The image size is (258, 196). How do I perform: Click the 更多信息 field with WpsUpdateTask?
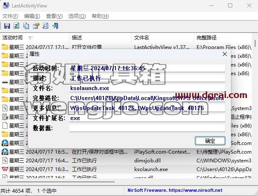pyautogui.click(x=147, y=108)
